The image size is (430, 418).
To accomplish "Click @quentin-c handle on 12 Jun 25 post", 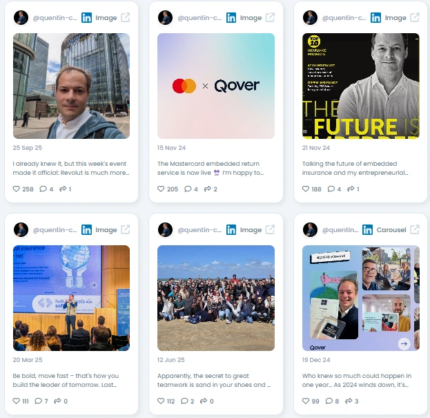I will coord(199,230).
